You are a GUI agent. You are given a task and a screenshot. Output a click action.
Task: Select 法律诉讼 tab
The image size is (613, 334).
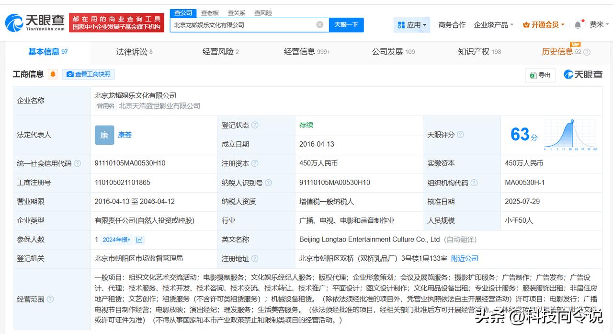pyautogui.click(x=134, y=52)
